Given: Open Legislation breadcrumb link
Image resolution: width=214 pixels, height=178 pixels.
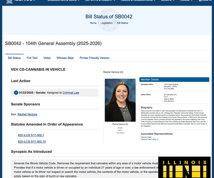Looking at the screenshot, I should tap(107, 23).
